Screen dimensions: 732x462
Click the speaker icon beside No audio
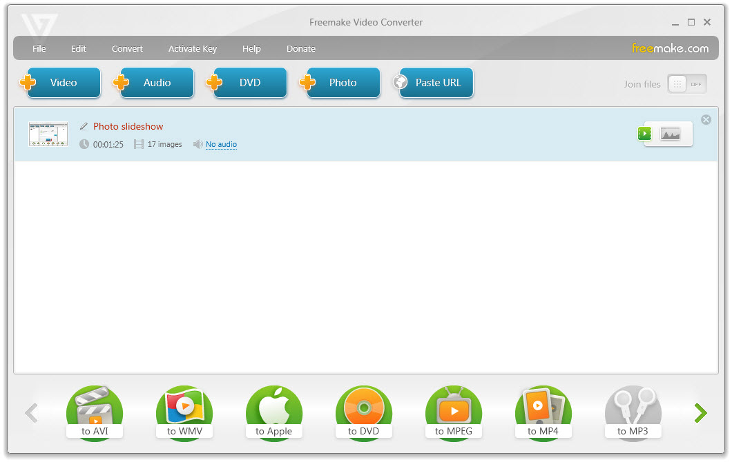198,145
